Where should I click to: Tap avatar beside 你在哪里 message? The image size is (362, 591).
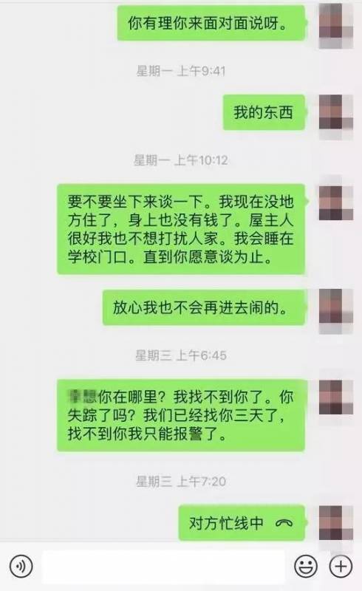tap(336, 397)
